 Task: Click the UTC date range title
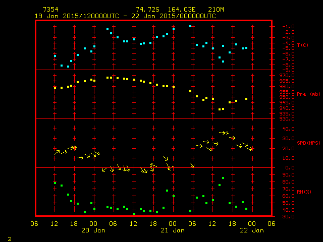[125, 16]
